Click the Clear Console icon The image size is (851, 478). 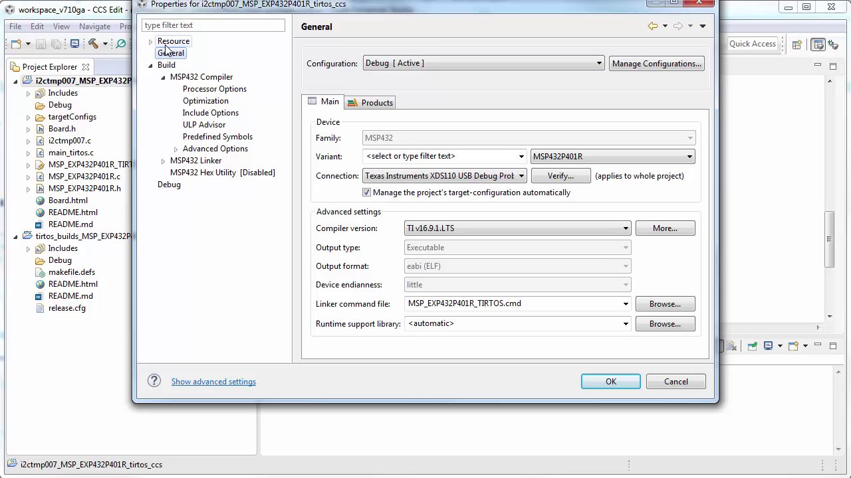732,346
